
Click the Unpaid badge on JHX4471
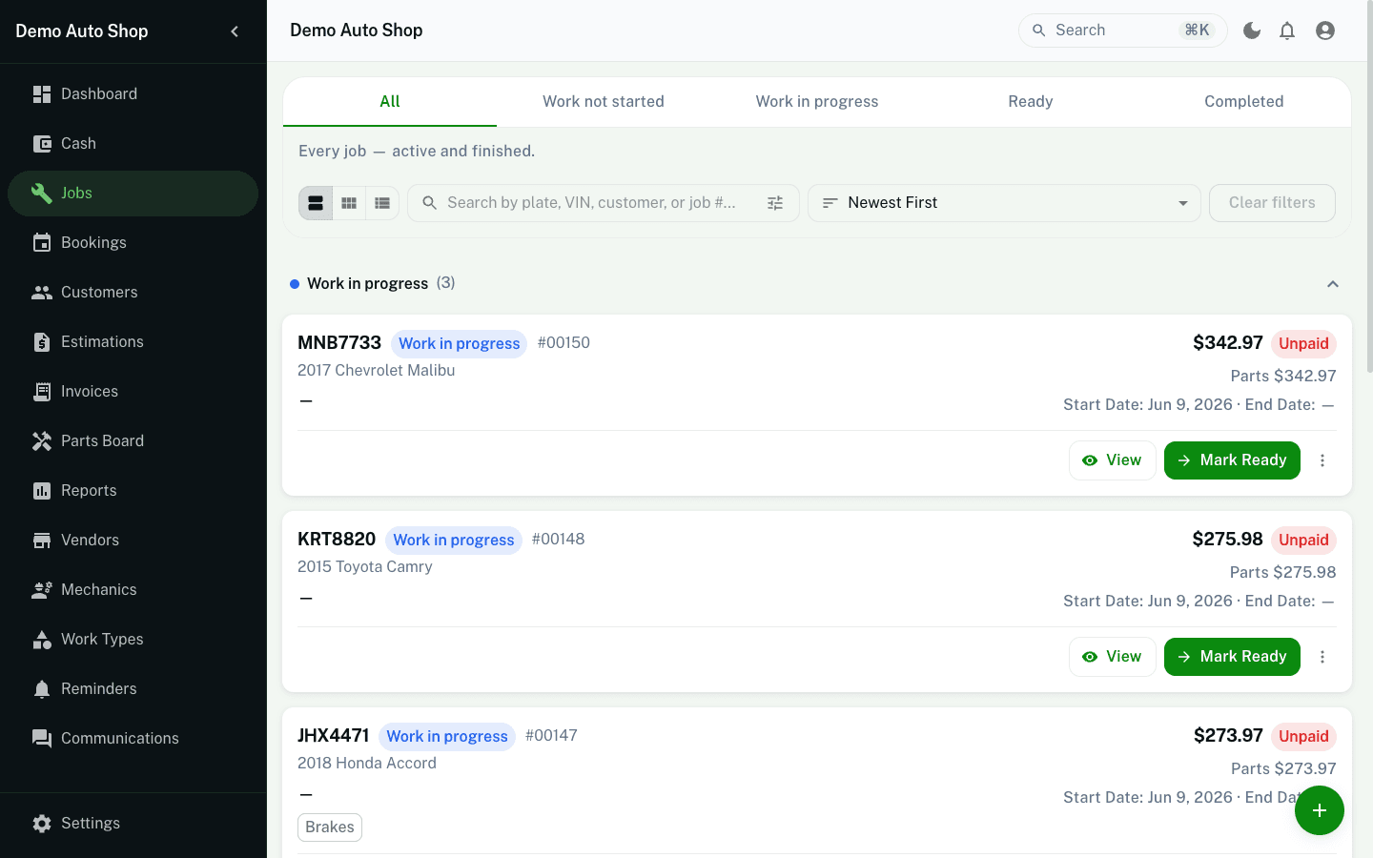click(1303, 736)
